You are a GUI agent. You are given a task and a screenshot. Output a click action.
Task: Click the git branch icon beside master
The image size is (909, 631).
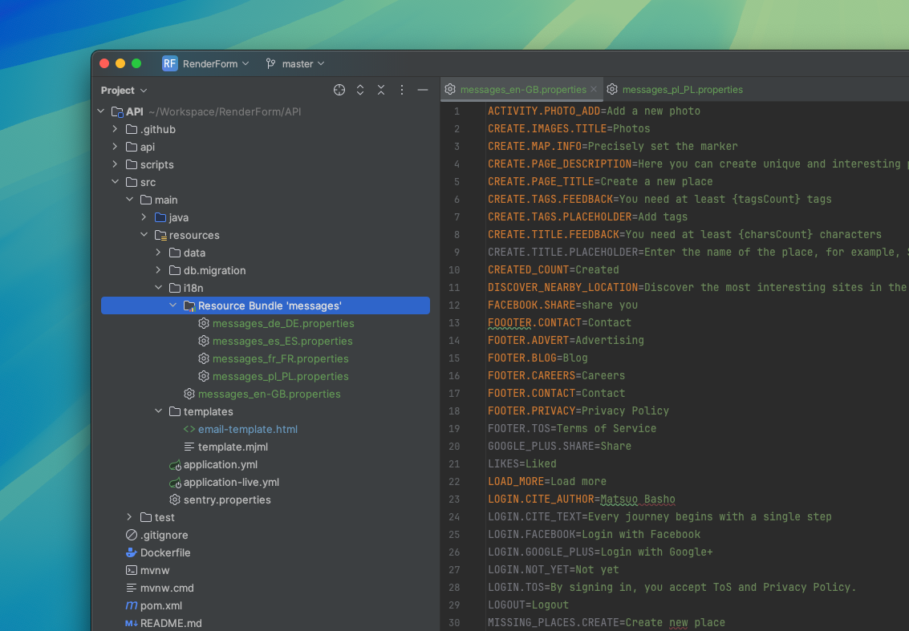click(270, 63)
